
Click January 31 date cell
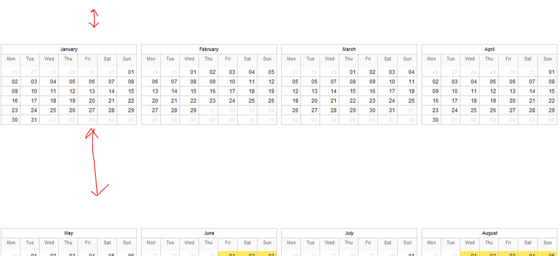[30, 120]
